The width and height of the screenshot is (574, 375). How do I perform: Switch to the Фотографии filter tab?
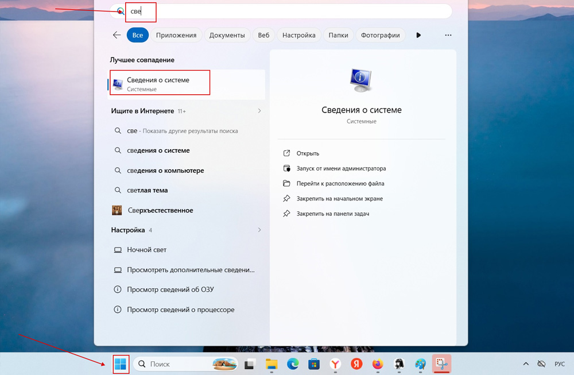click(381, 35)
